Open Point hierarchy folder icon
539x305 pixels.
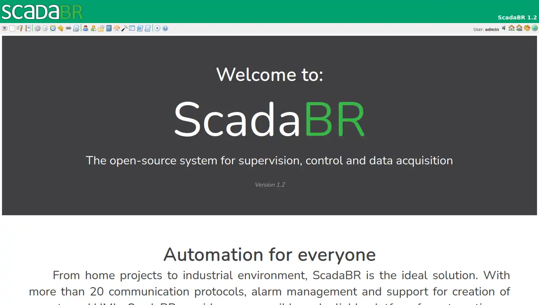(101, 28)
